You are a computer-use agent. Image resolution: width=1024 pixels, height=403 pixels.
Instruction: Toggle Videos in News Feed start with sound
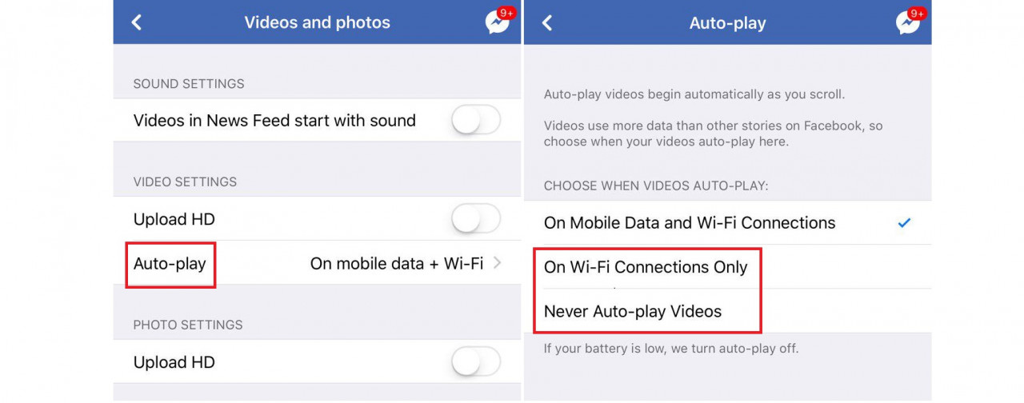(476, 121)
